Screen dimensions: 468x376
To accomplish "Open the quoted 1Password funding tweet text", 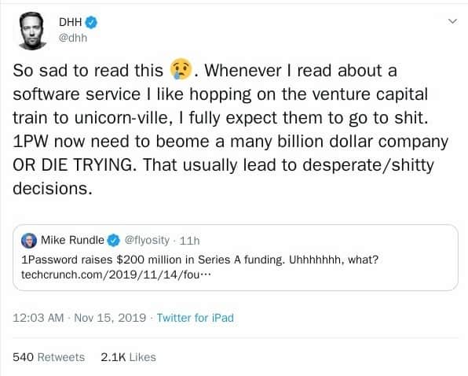I will (x=199, y=260).
